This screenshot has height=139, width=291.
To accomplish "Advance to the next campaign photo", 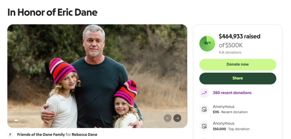I will coord(177,118).
